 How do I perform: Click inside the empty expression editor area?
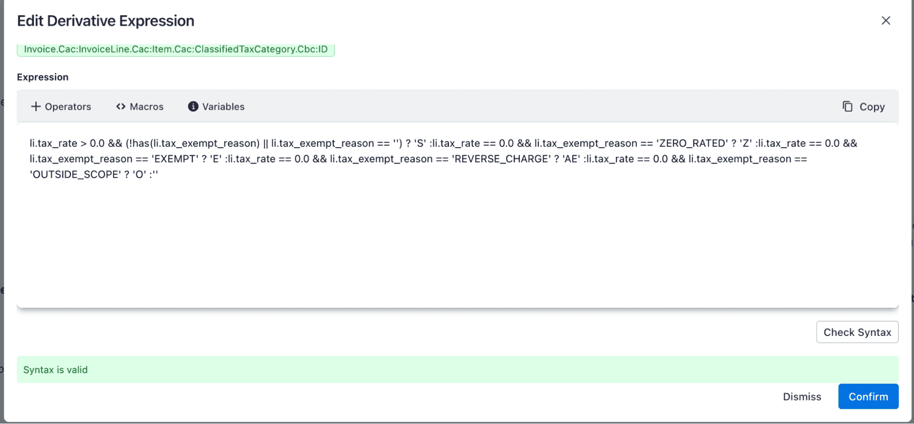tap(457, 242)
